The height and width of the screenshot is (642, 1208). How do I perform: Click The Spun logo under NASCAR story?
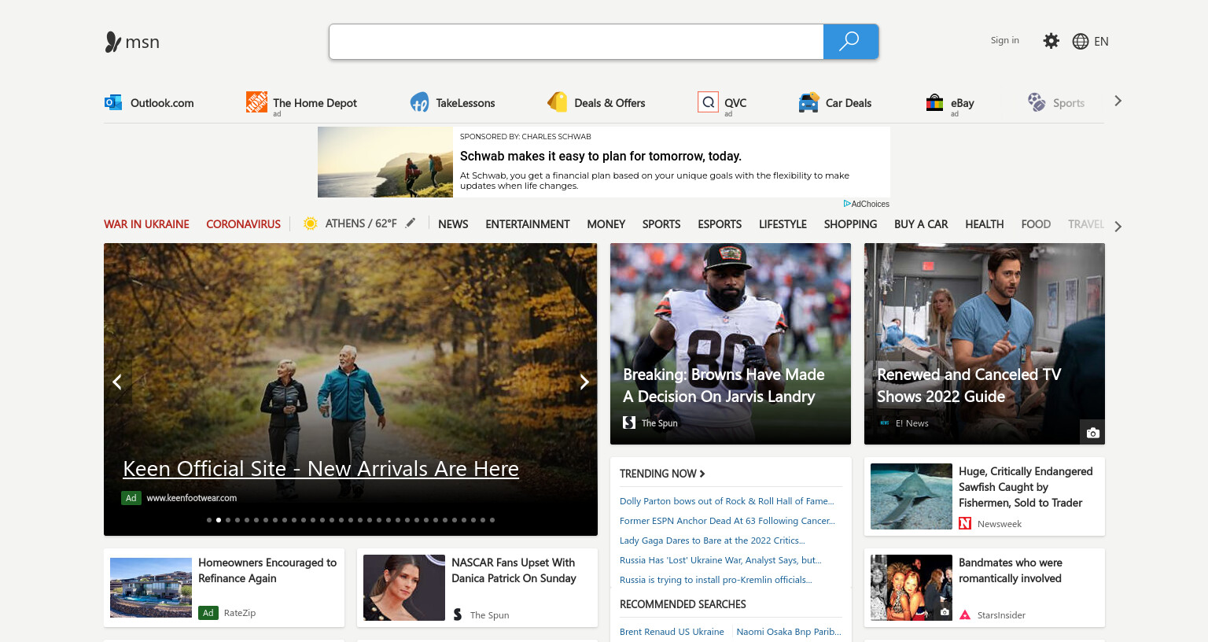tap(458, 614)
